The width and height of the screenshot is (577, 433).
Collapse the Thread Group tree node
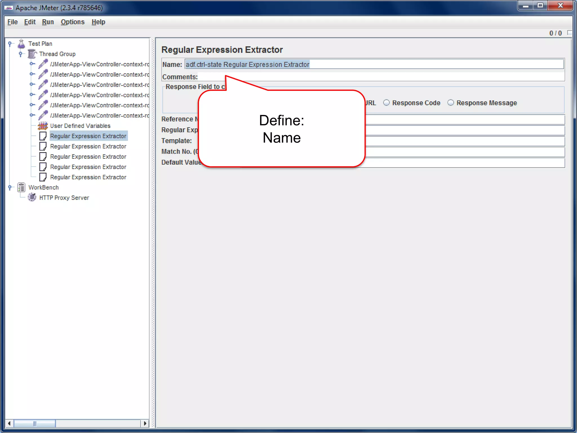coord(21,54)
